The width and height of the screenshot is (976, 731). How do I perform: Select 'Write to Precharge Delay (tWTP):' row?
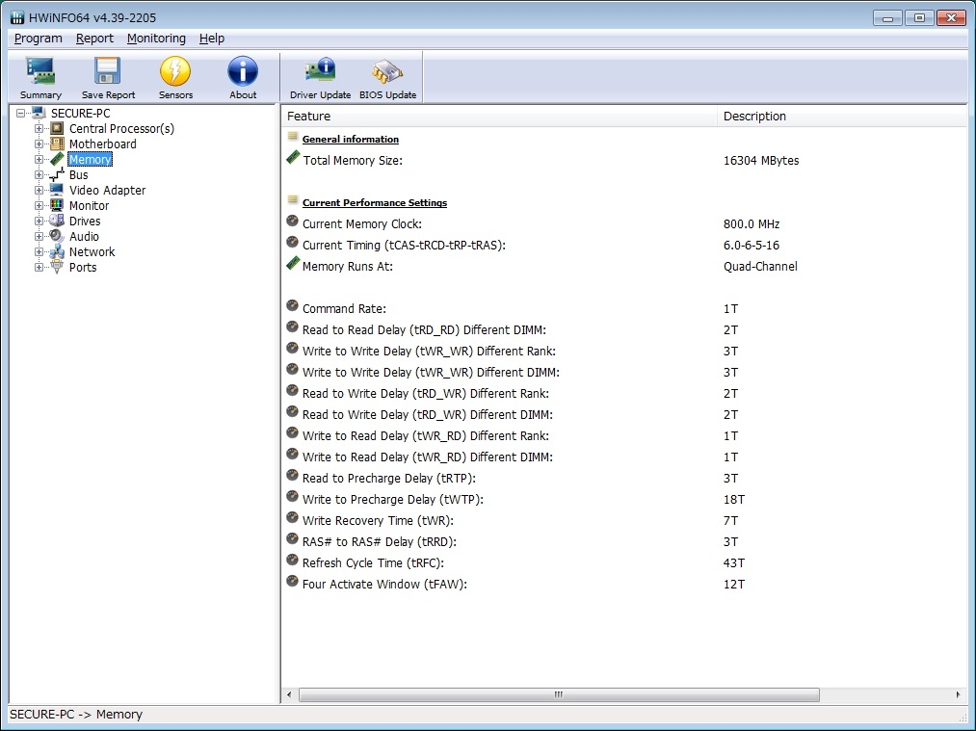[623, 500]
